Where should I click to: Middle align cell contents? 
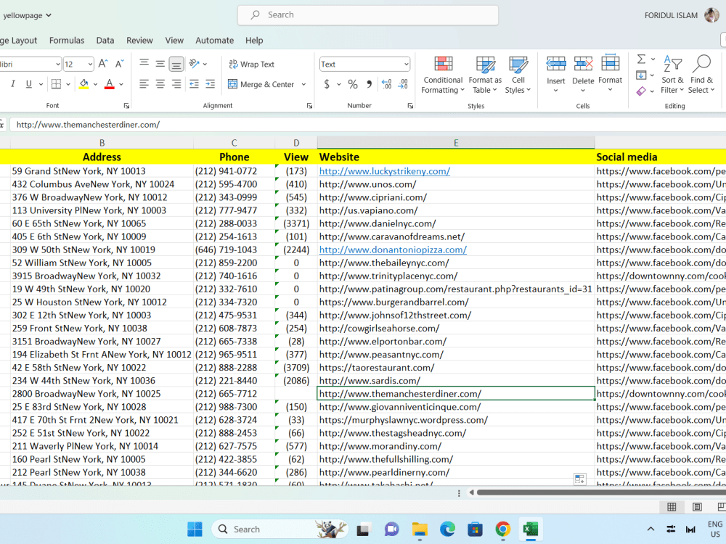tap(160, 64)
